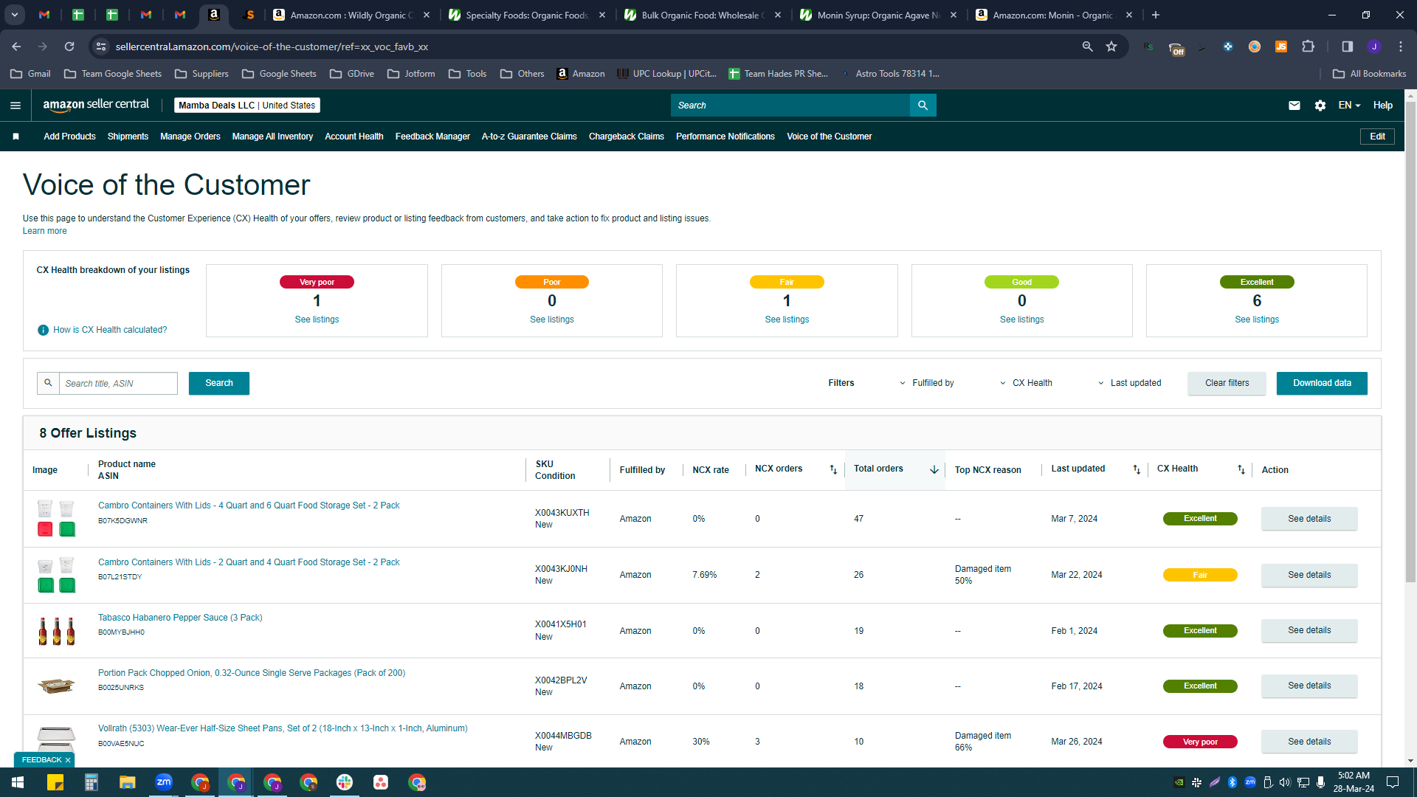Click the Clear filters button
The height and width of the screenshot is (797, 1417).
coord(1227,383)
